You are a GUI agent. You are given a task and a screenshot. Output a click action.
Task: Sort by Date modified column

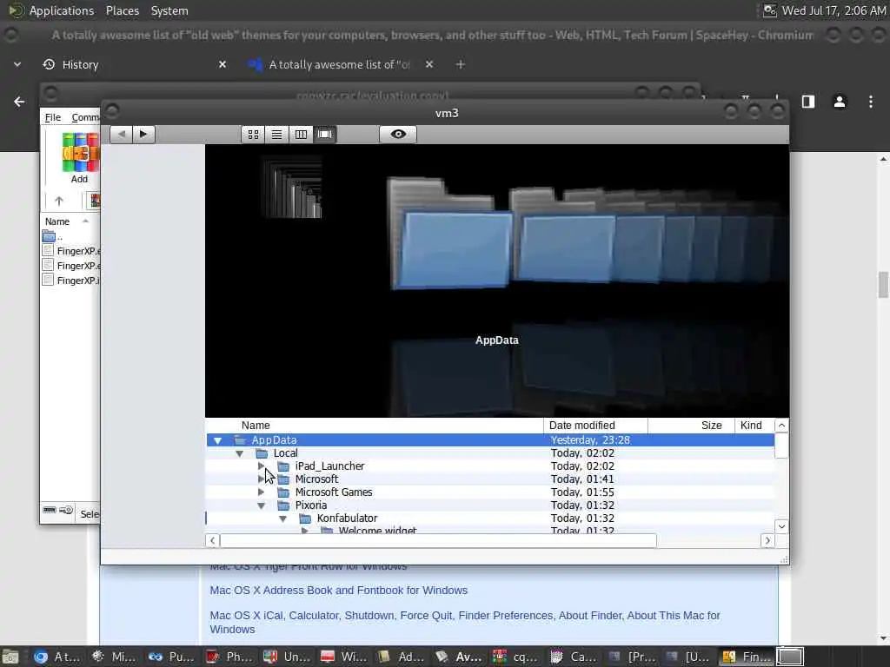595,426
